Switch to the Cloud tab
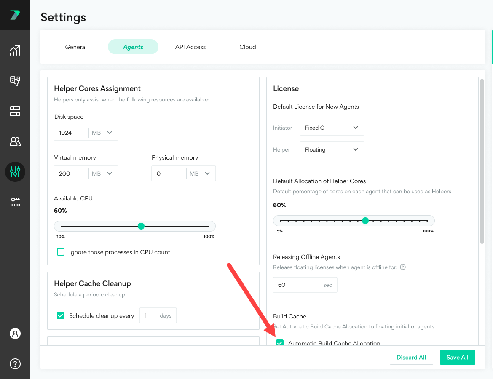This screenshot has width=493, height=379. (x=247, y=47)
